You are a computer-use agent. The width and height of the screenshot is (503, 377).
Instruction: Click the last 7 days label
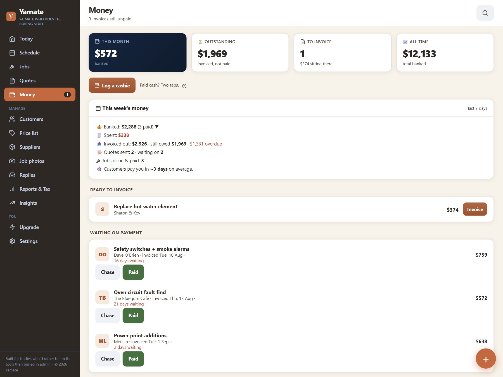pos(477,108)
